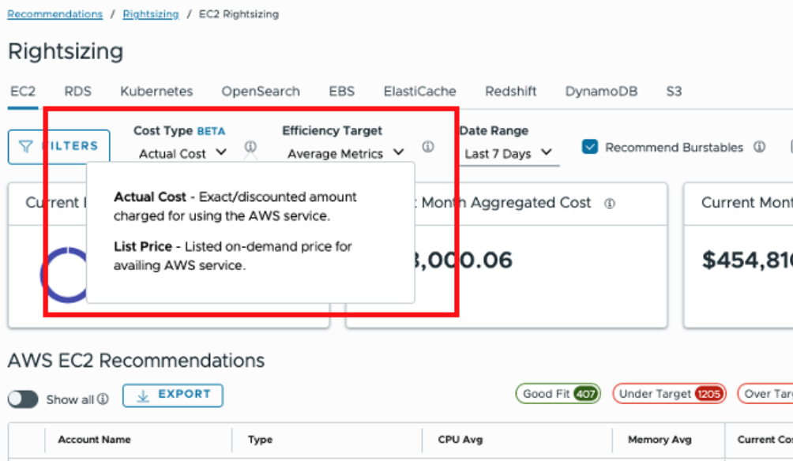
Task: Open the EBS tab
Action: click(x=341, y=92)
